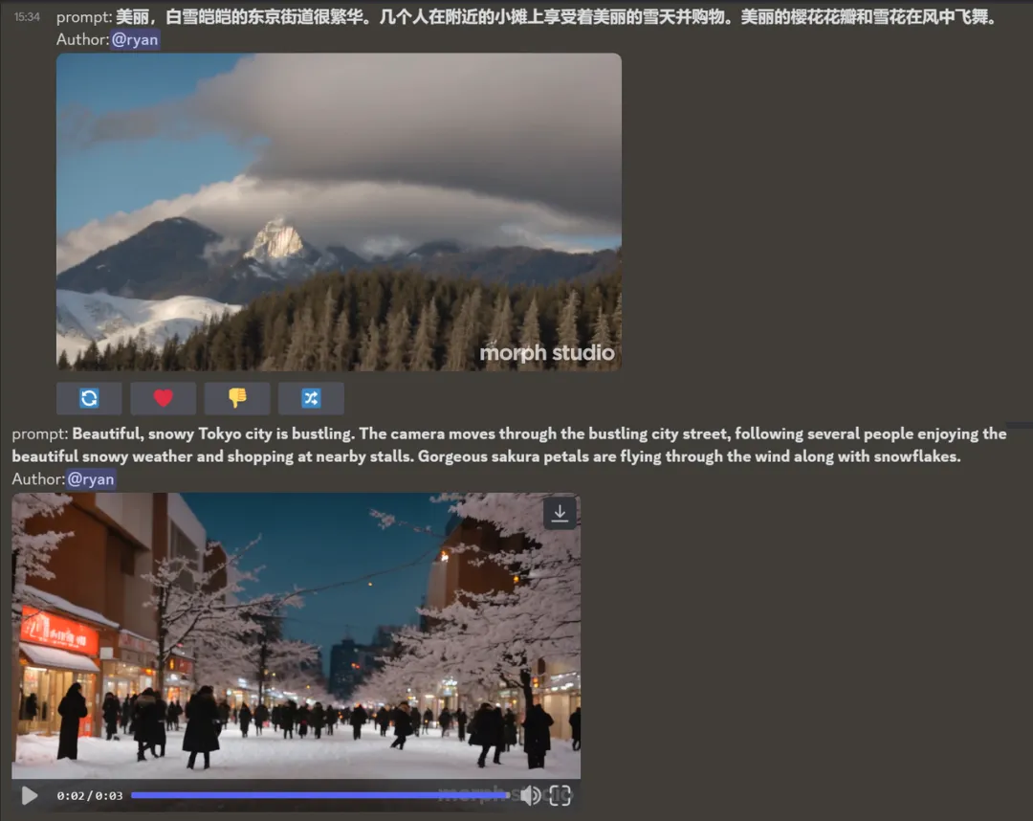Download the Tokyo street video
The image size is (1033, 821).
(560, 513)
